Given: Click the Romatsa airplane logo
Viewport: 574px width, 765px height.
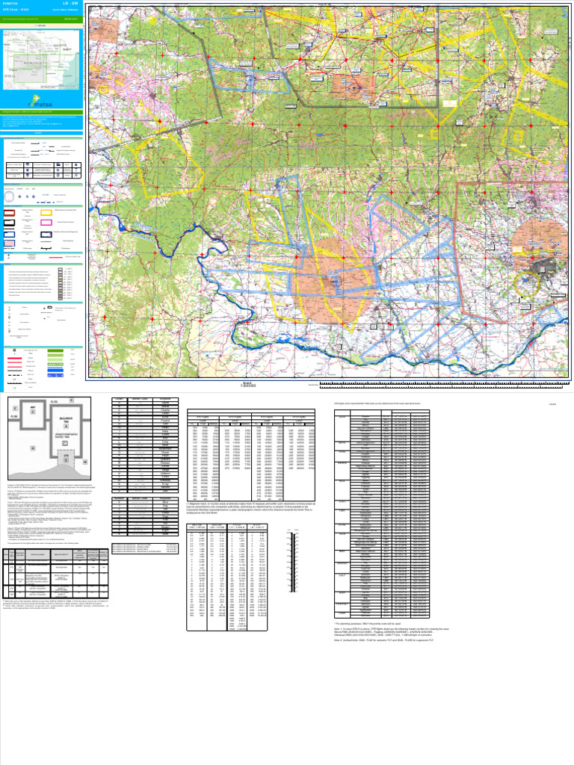Looking at the screenshot, I should 40,100.
